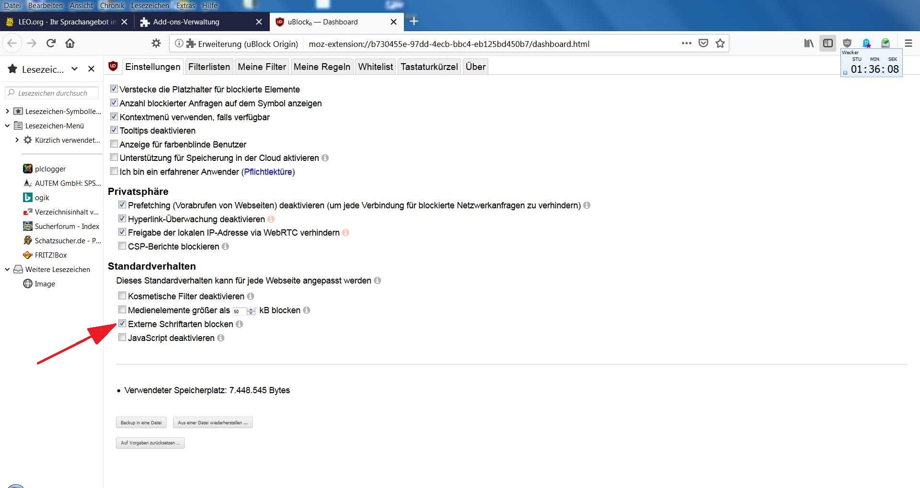Check JavaScript deaktivieren checkbox
920x488 pixels.
(122, 337)
